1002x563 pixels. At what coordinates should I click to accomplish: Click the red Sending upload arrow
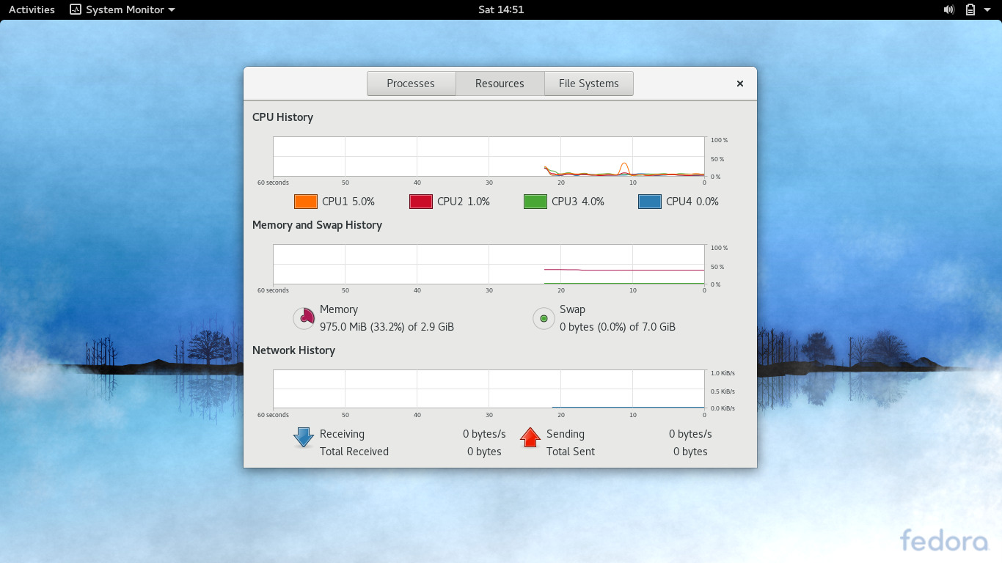click(x=530, y=438)
